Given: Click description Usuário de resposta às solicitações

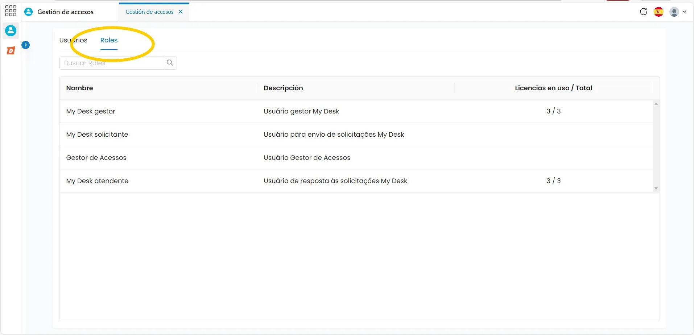Looking at the screenshot, I should 335,181.
